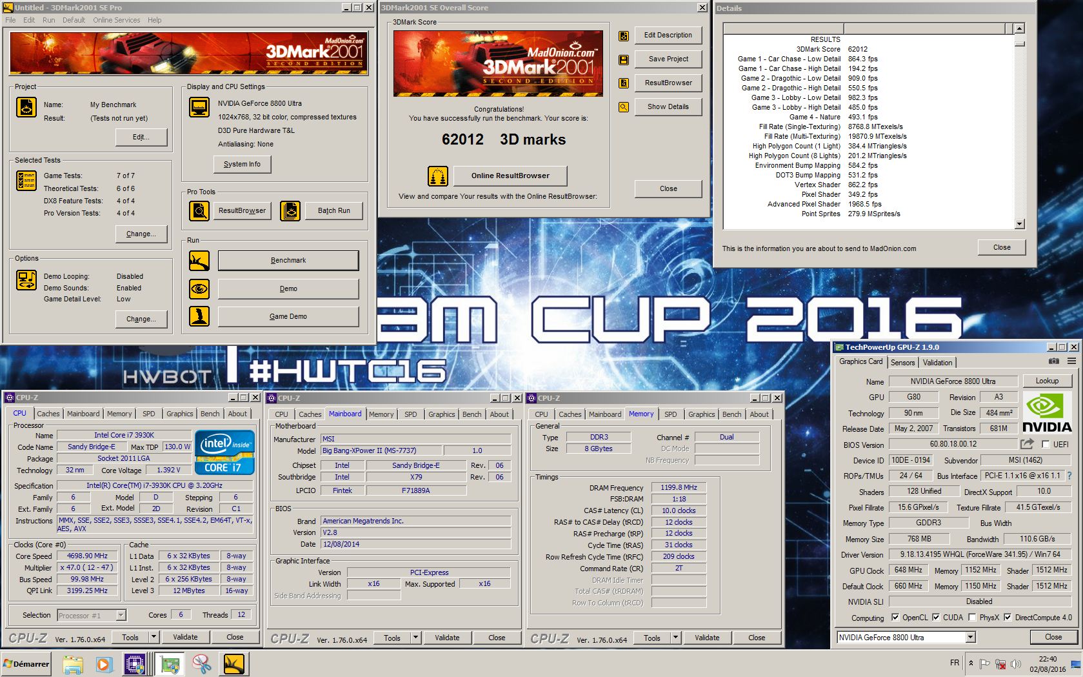
Task: Click the Online ResultBrowser icon in score window
Action: pos(438,176)
